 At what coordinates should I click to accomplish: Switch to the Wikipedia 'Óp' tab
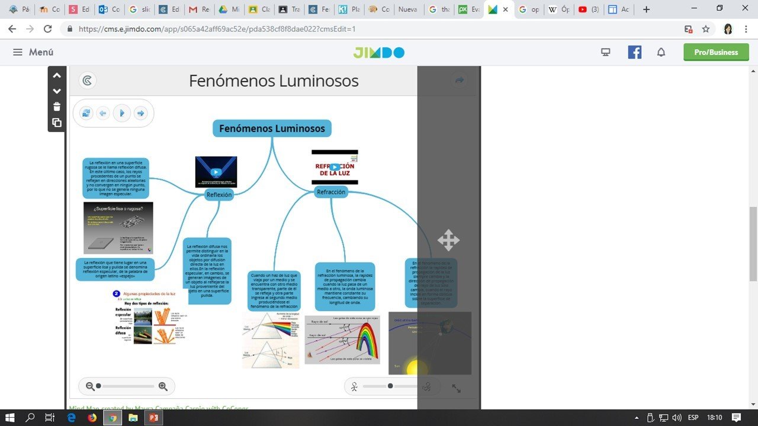click(558, 9)
